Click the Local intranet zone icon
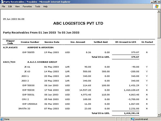Image resolution: width=161 pixels, height=121 pixels. coord(133,119)
